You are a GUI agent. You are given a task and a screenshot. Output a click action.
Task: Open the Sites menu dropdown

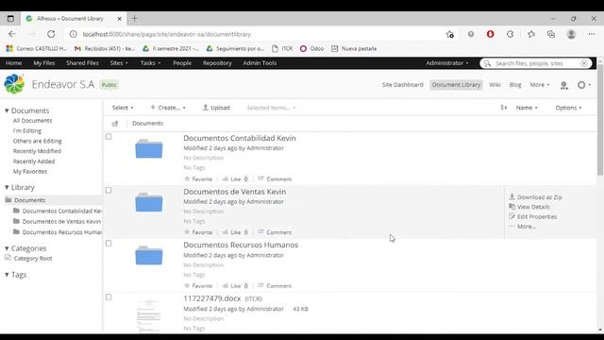pos(119,63)
